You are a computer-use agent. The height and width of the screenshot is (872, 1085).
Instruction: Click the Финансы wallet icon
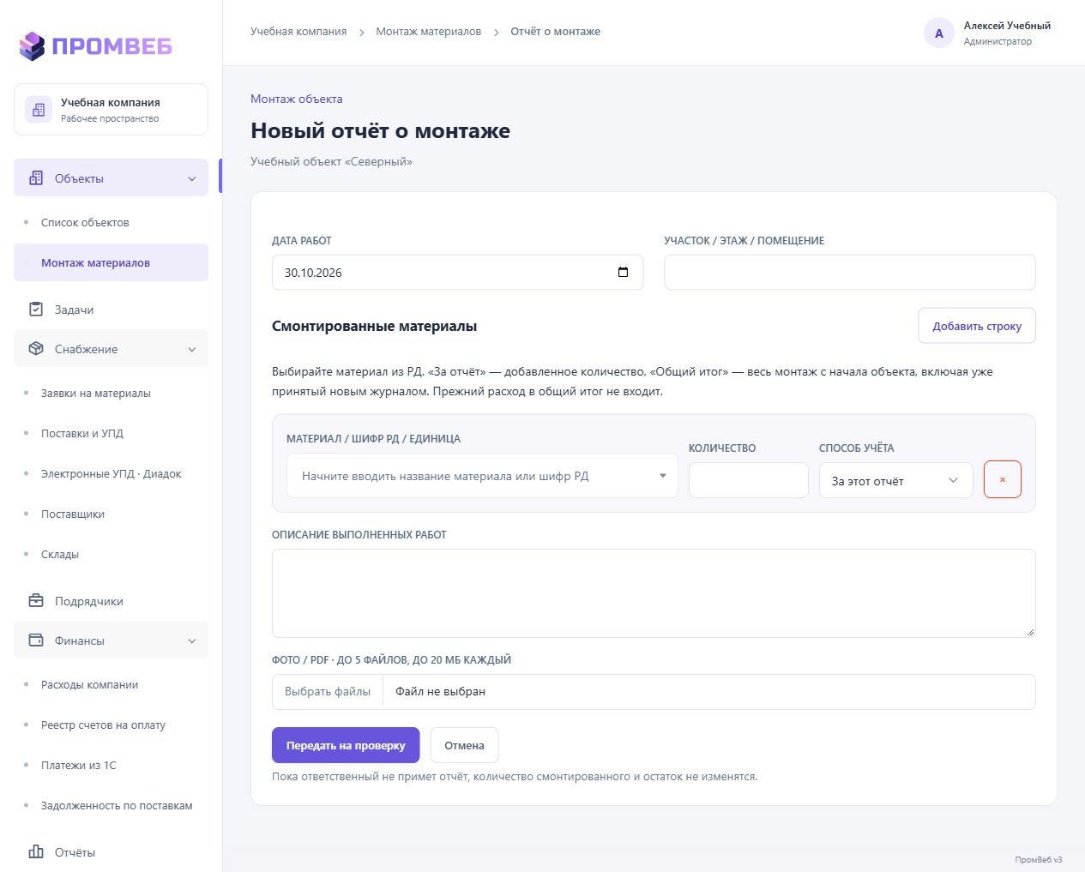[36, 640]
